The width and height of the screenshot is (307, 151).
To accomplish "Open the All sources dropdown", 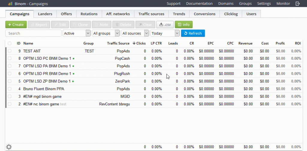I will 135,33.
